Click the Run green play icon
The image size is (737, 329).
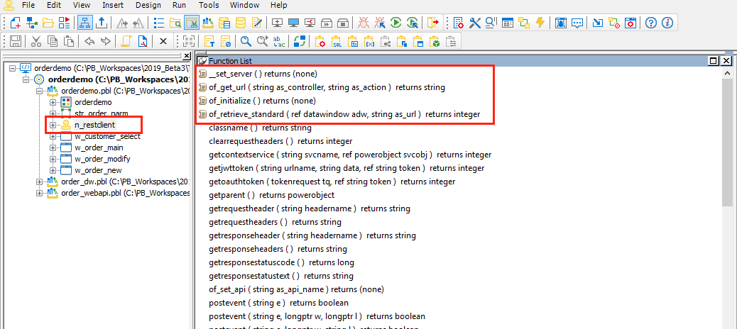coord(396,22)
